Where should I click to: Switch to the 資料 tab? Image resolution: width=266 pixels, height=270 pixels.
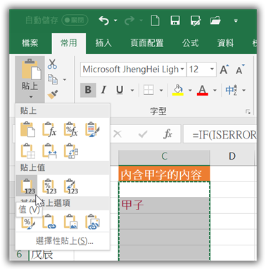click(225, 43)
